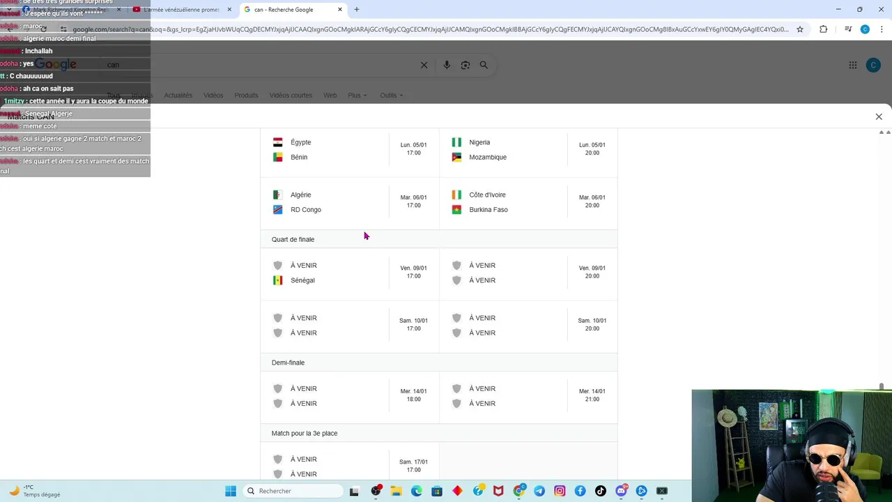
Task: Open Chrome media controls icon
Action: pos(848,29)
